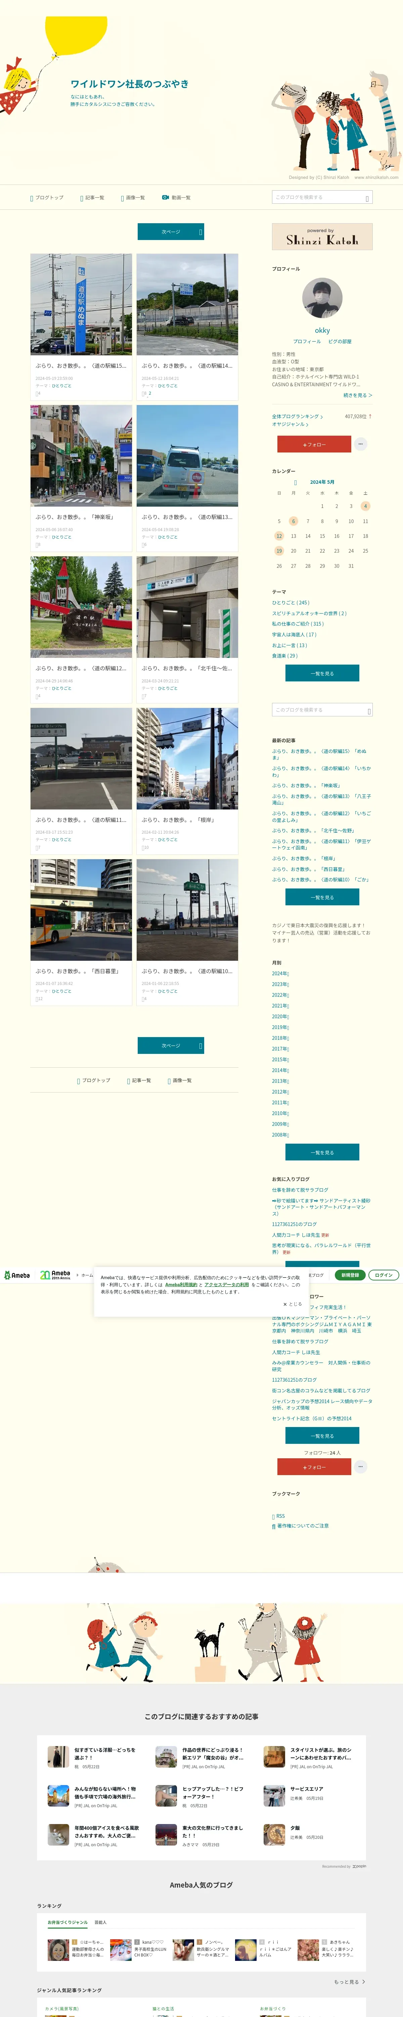Open the ••• more menu beside the フォロワー 24人 follow button
403x2017 pixels.
click(x=360, y=1467)
